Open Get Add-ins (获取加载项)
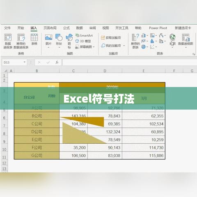The image size is (197, 197). point(111,38)
